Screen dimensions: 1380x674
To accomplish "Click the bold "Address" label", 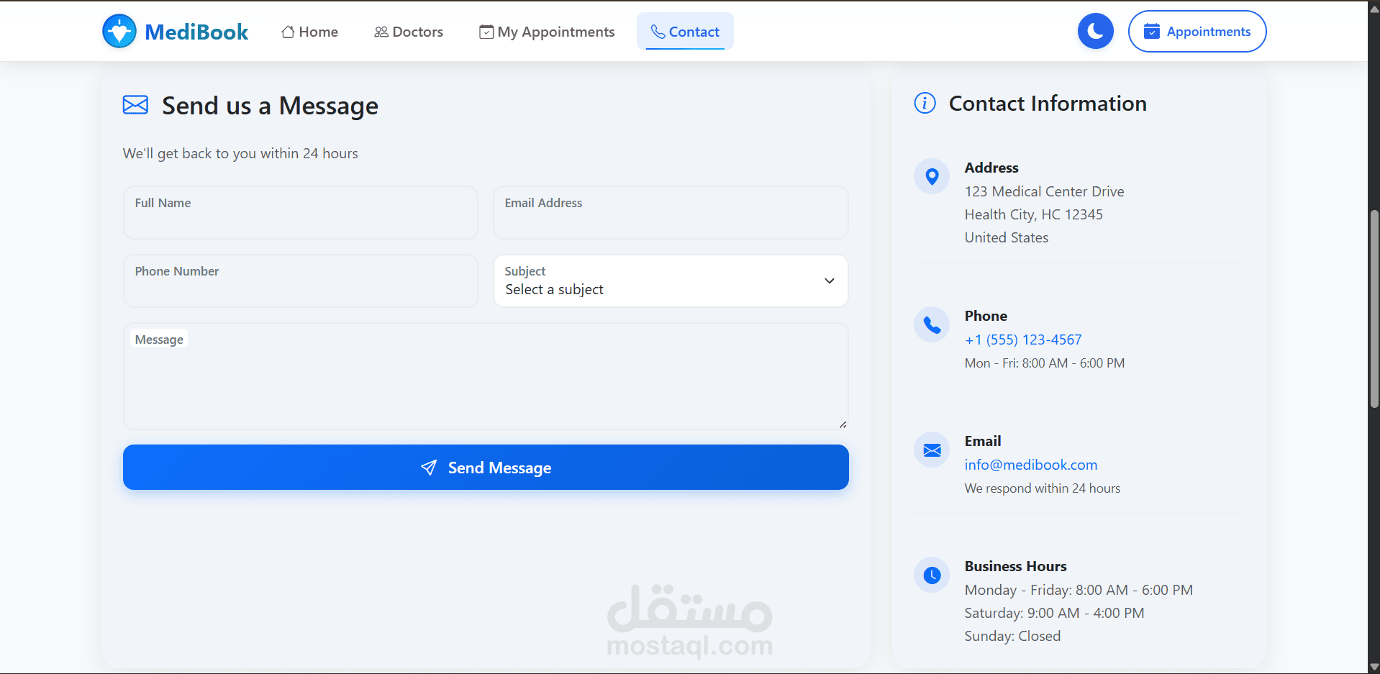I will [x=991, y=168].
